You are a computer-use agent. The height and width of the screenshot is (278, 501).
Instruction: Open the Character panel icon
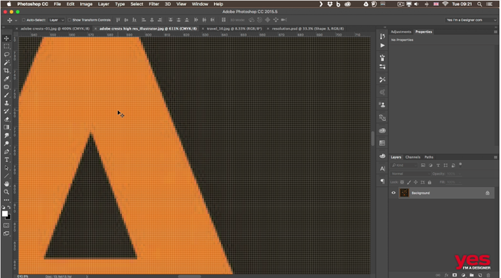(382, 168)
